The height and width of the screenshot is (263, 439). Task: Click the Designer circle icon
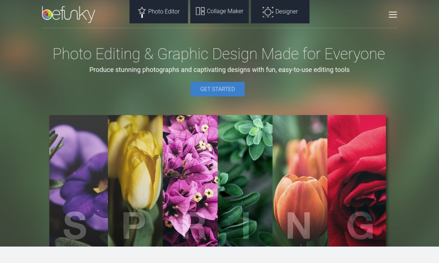(x=268, y=12)
